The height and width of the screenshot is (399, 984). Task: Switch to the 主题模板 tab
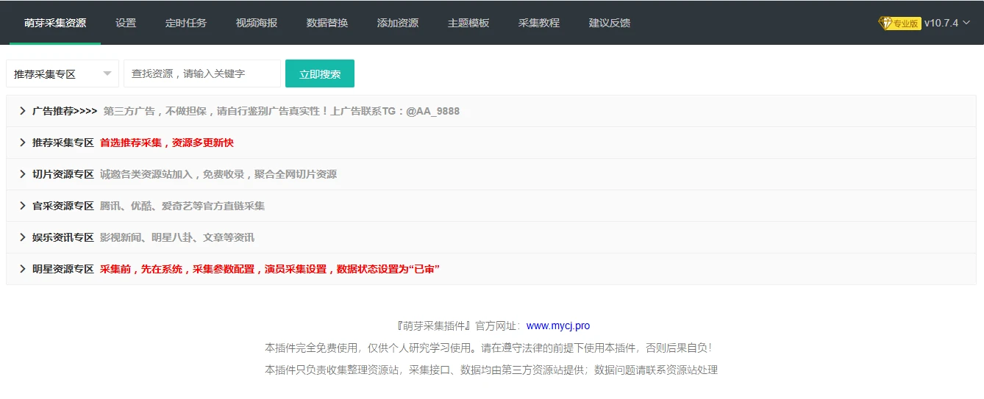468,23
